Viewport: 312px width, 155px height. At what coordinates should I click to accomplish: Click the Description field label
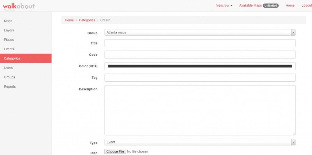click(x=88, y=89)
